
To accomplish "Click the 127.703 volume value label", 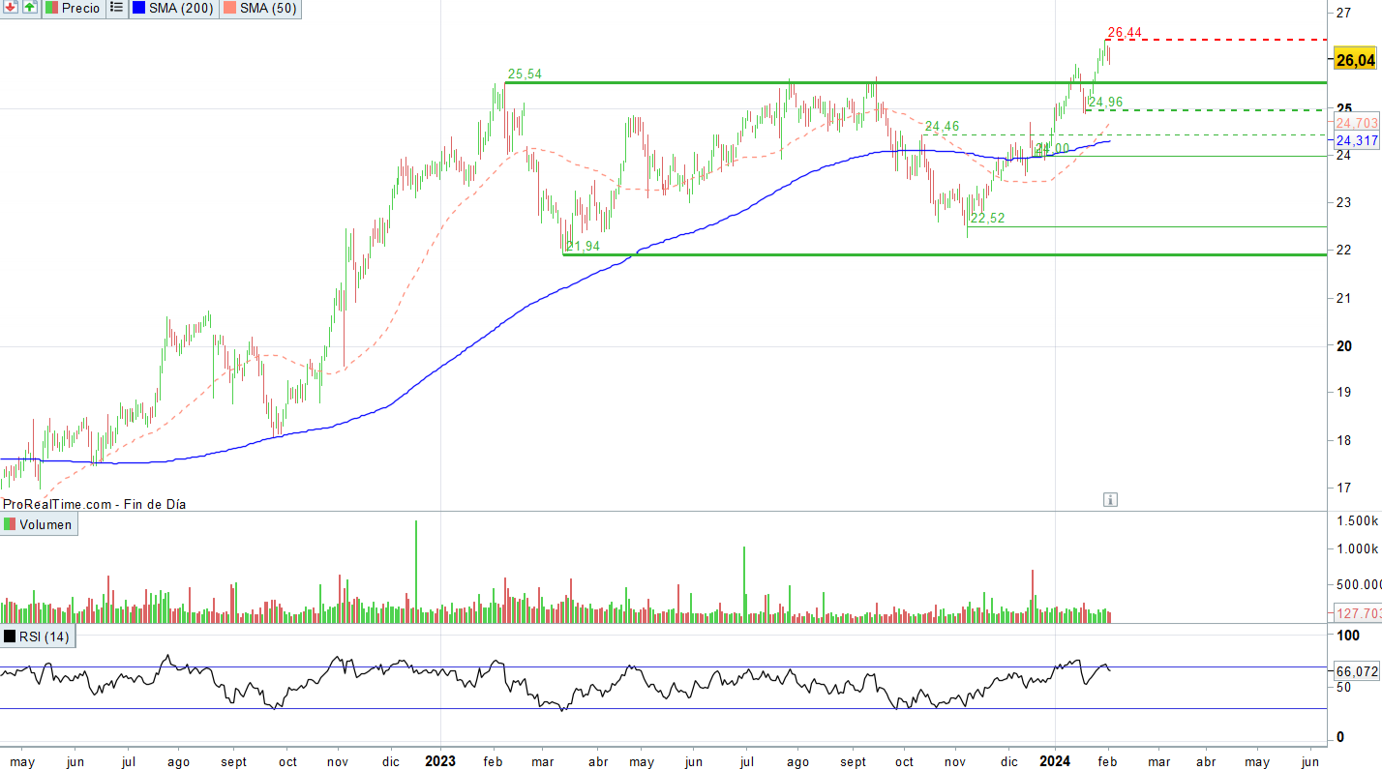I will [1357, 613].
